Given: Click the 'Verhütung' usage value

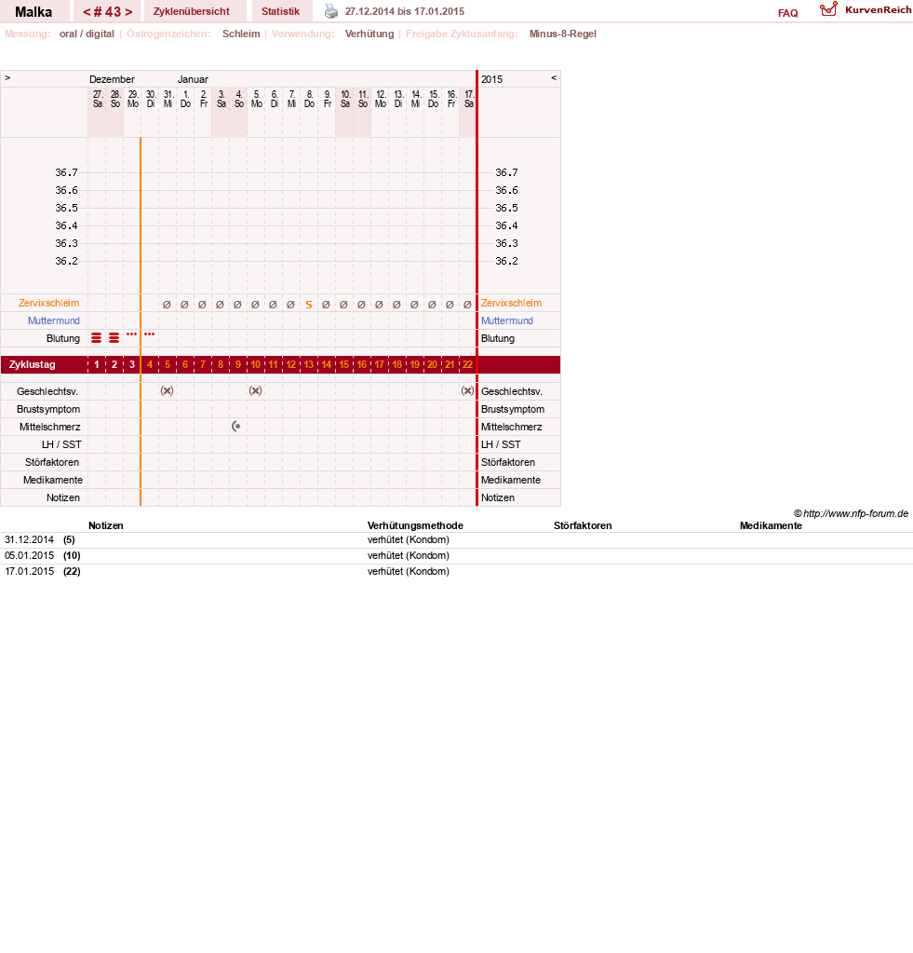Looking at the screenshot, I should click(369, 34).
